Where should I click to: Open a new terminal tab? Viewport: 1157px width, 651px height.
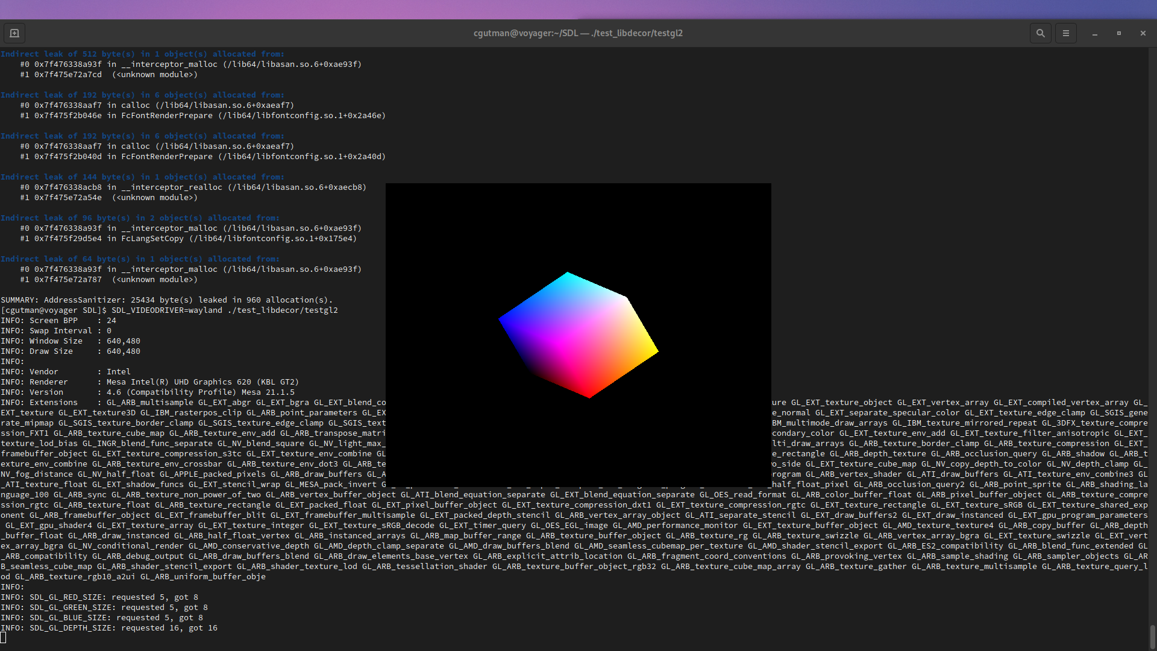pos(14,33)
